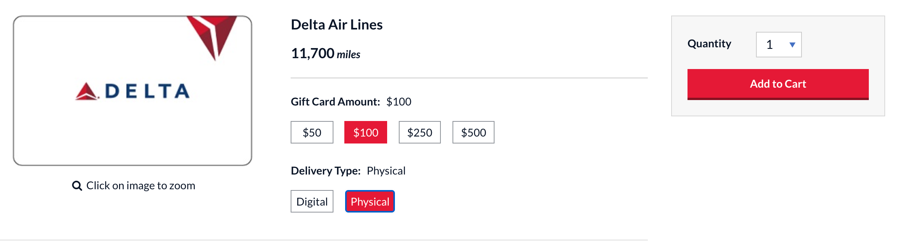The height and width of the screenshot is (242, 905).
Task: Click the Delivery Type label
Action: [326, 171]
